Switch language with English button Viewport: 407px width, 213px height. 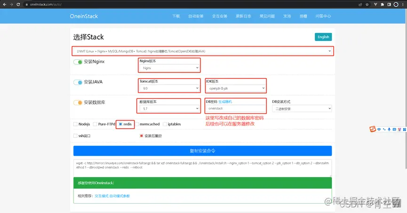(323, 37)
